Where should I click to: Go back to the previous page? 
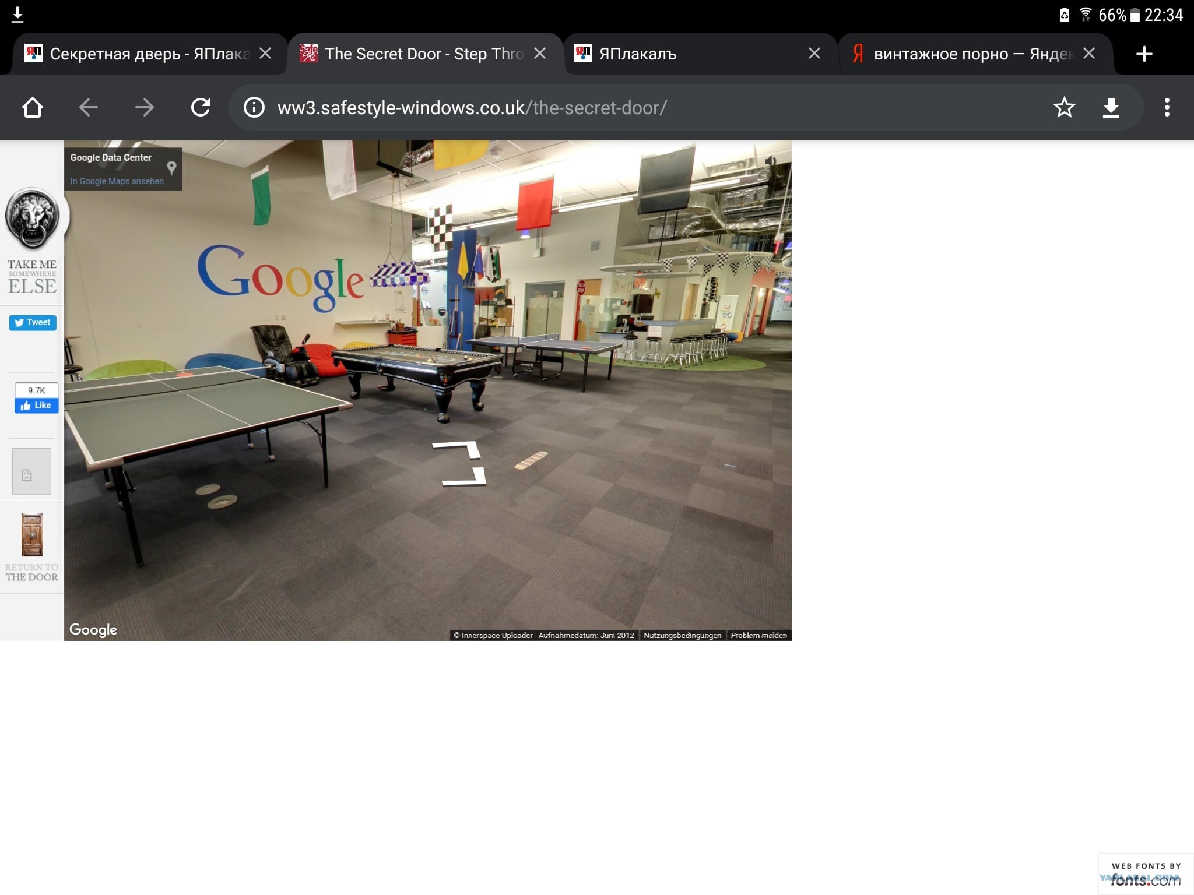pos(89,107)
